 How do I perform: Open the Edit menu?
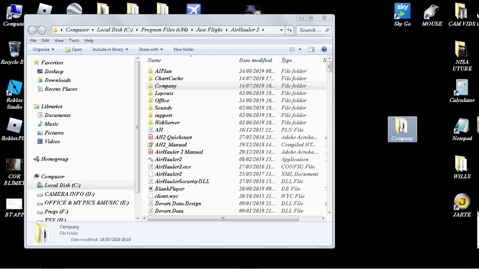coord(46,40)
